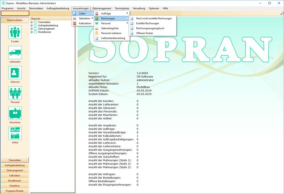Image resolution: width=284 pixels, height=194 pixels.
Task: Click icon beside Rechnungsausgangsbuch
Action: [132, 28]
